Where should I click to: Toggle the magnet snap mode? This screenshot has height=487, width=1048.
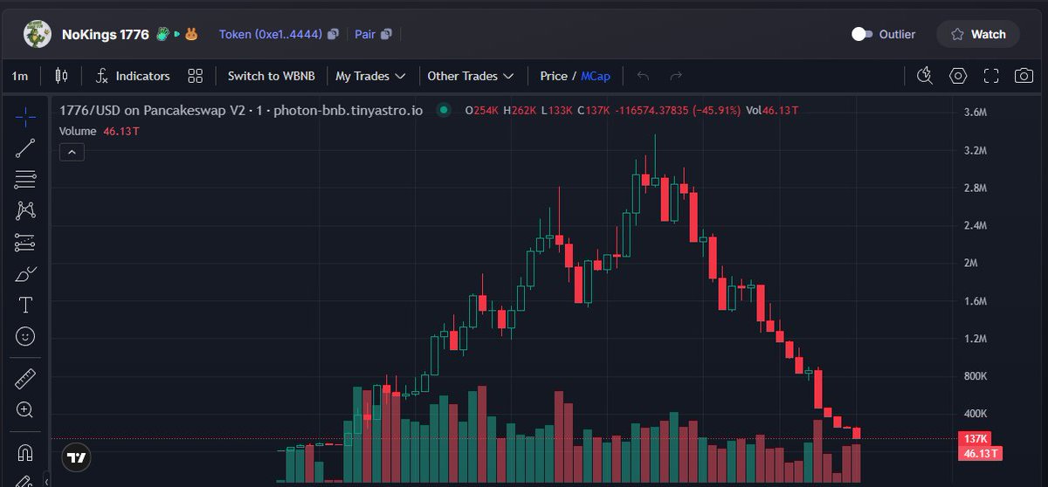coord(25,453)
